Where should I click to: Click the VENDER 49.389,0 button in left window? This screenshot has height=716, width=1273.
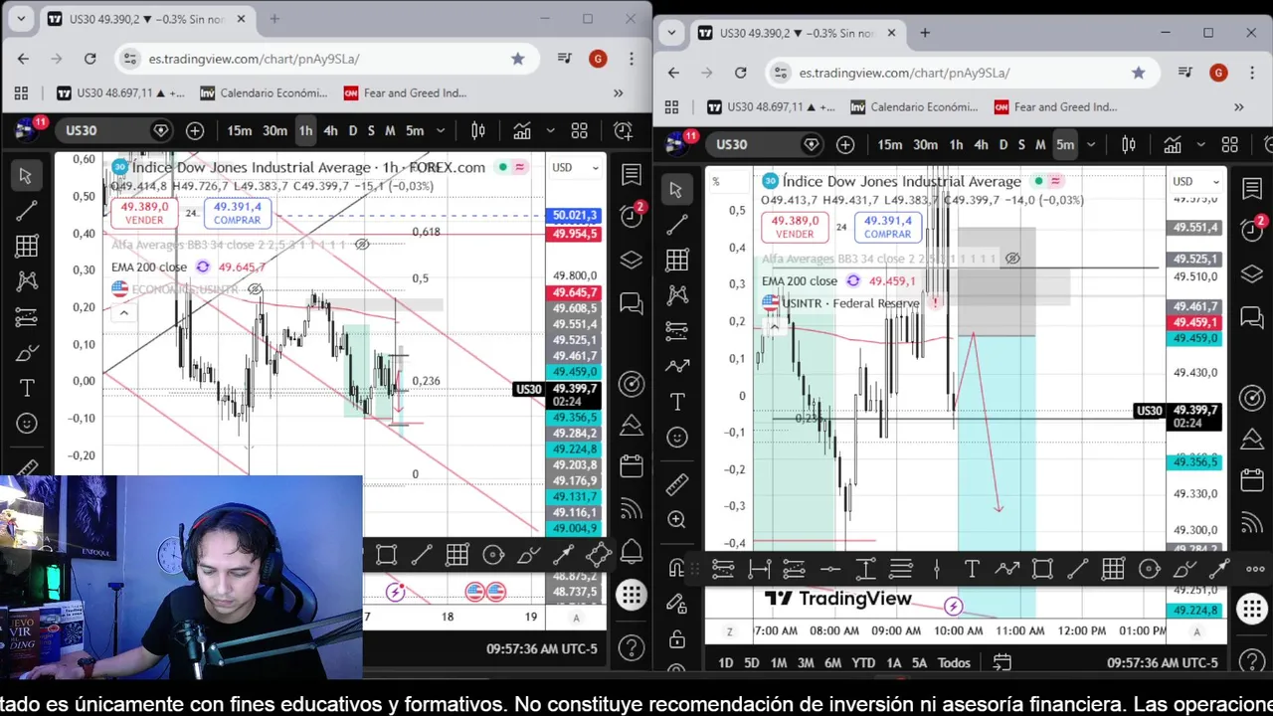click(143, 213)
